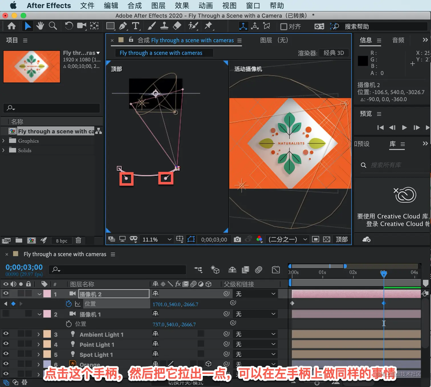
Task: Select the Eraser tool
Action: point(177,26)
